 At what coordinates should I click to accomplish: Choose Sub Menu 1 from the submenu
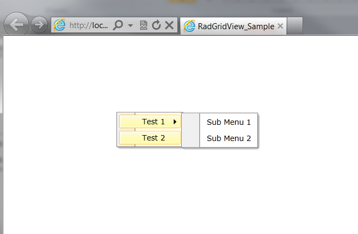[x=229, y=122]
